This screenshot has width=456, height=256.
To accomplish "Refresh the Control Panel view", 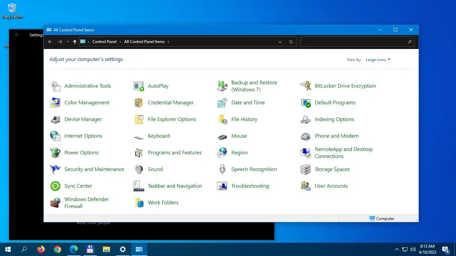I will (x=291, y=42).
